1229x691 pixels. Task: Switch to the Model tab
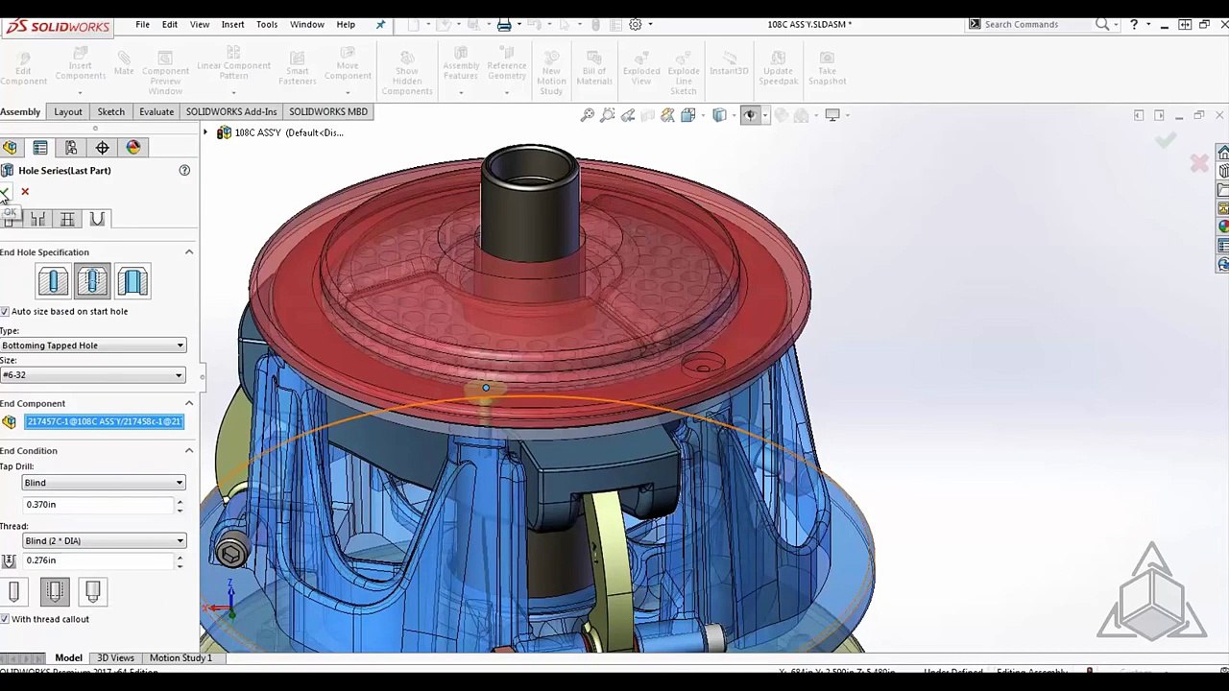coord(68,658)
